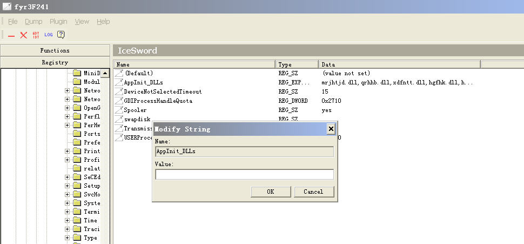Select the SvcHo folder icon
This screenshot has height=244, width=524.
pyautogui.click(x=77, y=194)
